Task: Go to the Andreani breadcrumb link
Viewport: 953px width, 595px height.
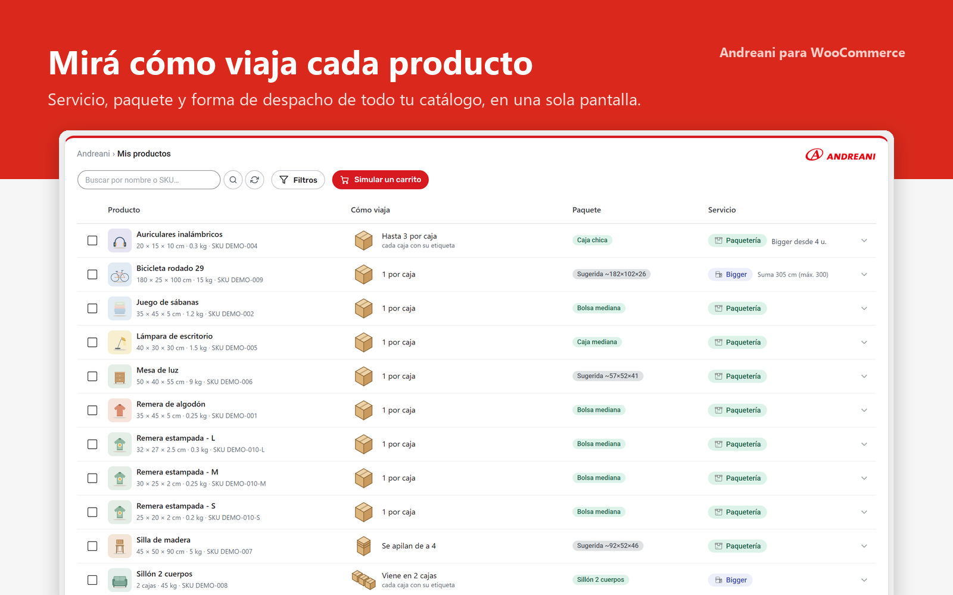Action: pos(94,154)
